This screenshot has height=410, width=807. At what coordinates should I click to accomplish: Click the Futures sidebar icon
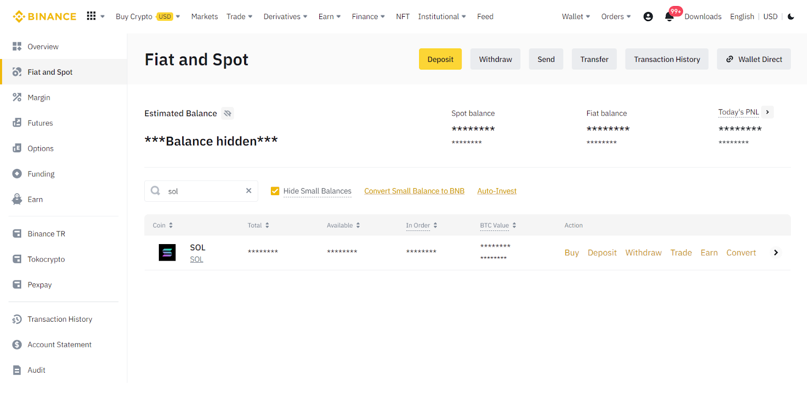pyautogui.click(x=17, y=123)
